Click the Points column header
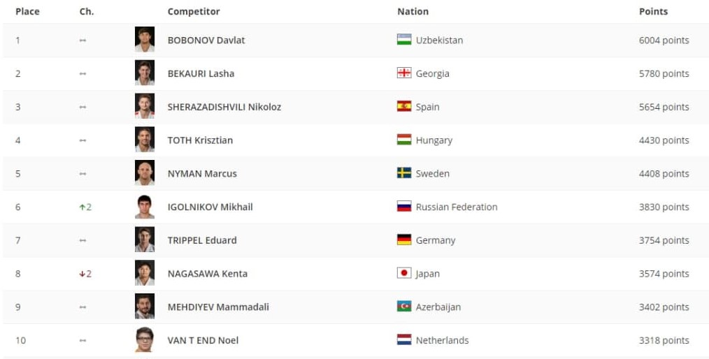Viewport: 709px width, 359px height. 653,11
